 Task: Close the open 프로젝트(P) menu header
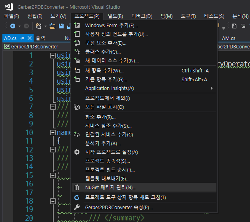[x=87, y=16]
